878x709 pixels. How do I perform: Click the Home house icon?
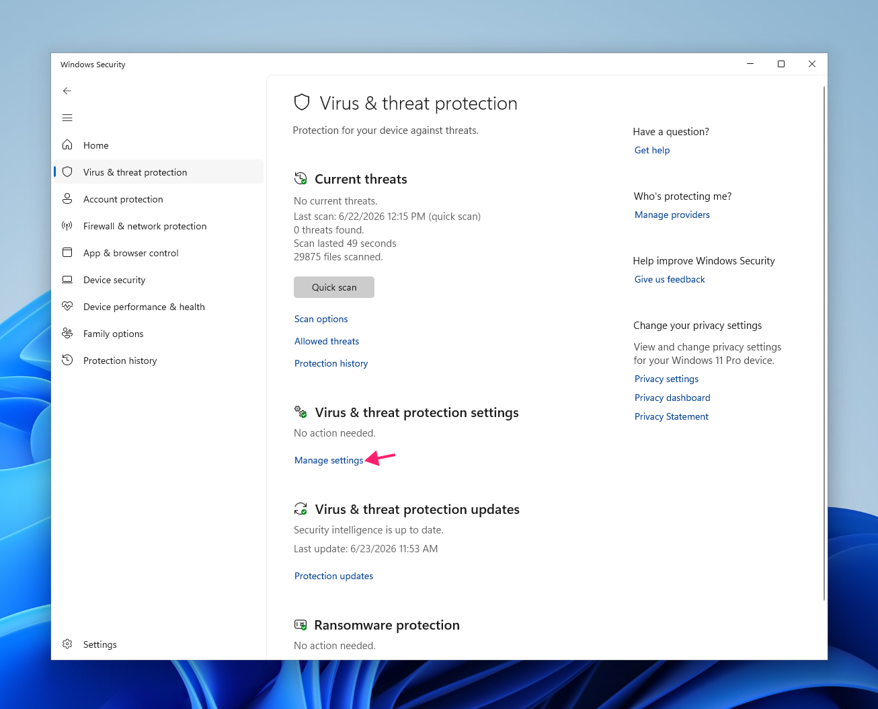pyautogui.click(x=67, y=145)
